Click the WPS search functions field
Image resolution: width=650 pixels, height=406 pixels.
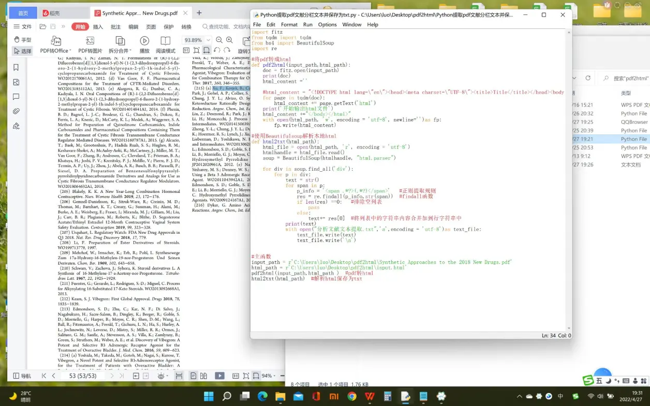[226, 26]
